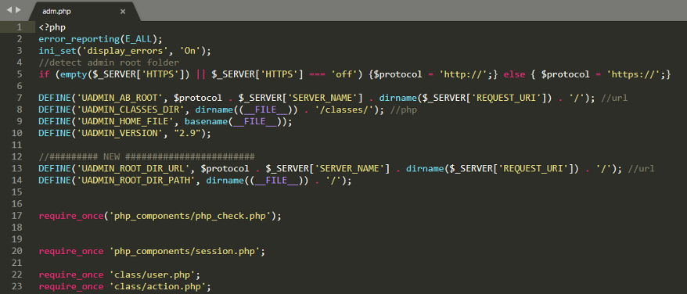
Task: Click the 'detect admin root folder' comment
Action: tap(109, 63)
